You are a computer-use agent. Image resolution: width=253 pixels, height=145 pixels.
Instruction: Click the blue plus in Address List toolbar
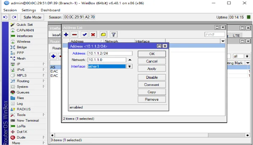coord(66,34)
